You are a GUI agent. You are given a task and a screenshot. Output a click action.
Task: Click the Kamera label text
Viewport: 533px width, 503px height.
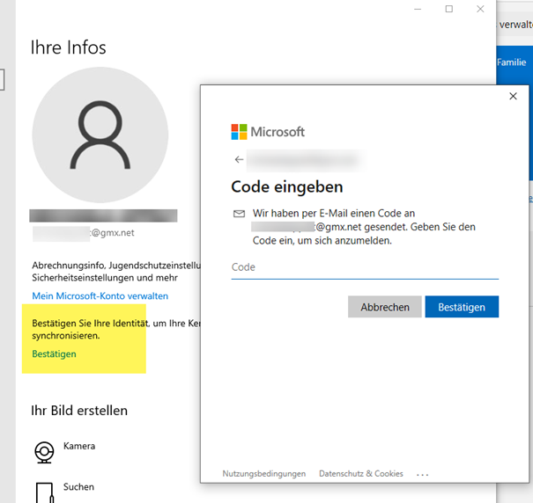click(x=79, y=446)
